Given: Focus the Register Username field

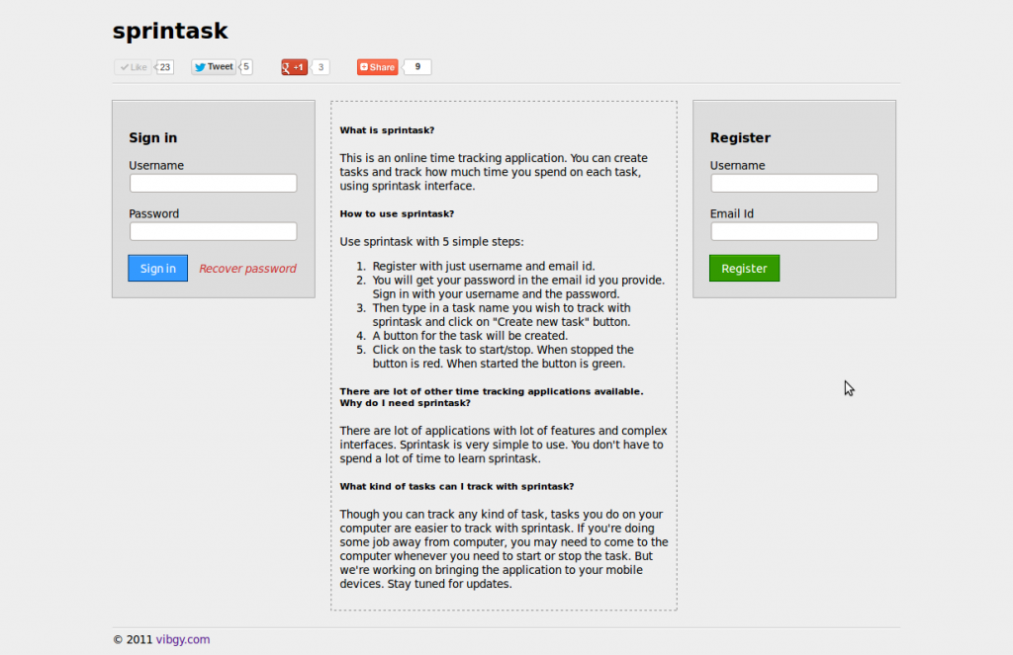Looking at the screenshot, I should click(793, 183).
